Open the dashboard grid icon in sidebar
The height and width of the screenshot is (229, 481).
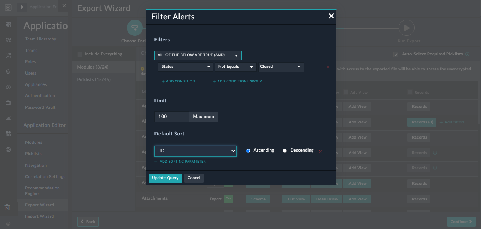pos(8,25)
